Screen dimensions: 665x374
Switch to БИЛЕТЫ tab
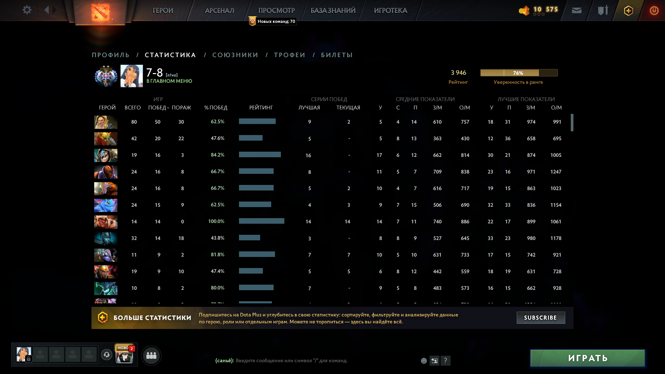[337, 55]
